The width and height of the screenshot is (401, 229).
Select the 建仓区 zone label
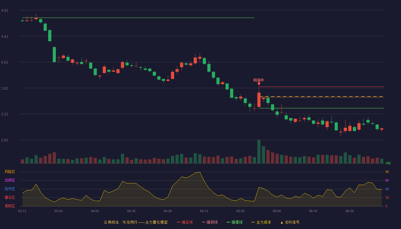(x=10, y=198)
